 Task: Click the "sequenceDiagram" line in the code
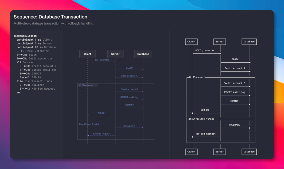(x=25, y=36)
